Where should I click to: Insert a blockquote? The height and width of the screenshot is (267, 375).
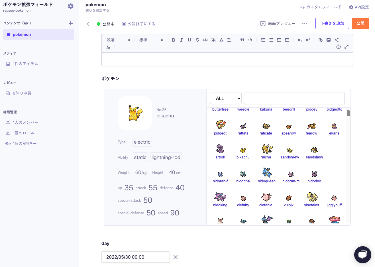[x=242, y=40]
